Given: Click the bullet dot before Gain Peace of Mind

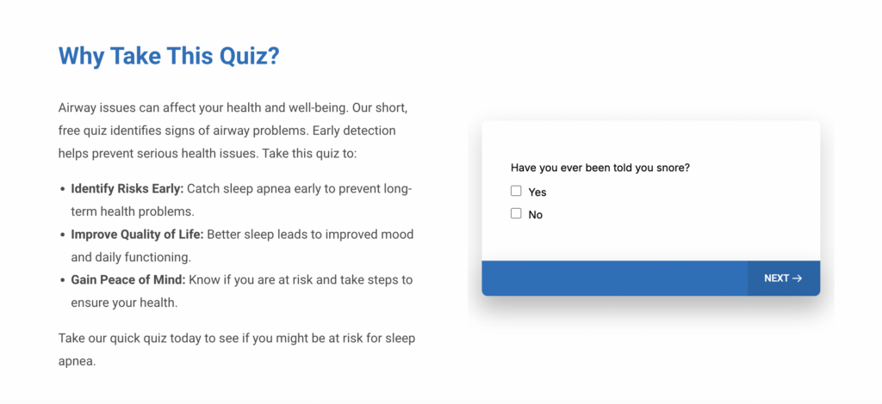Looking at the screenshot, I should 63,280.
